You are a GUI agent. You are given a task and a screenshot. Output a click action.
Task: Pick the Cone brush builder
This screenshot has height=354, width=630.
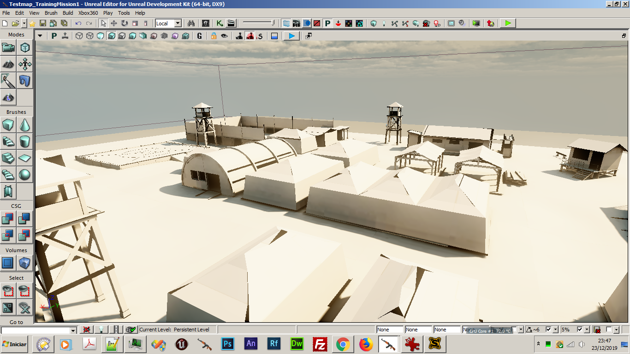(x=25, y=124)
